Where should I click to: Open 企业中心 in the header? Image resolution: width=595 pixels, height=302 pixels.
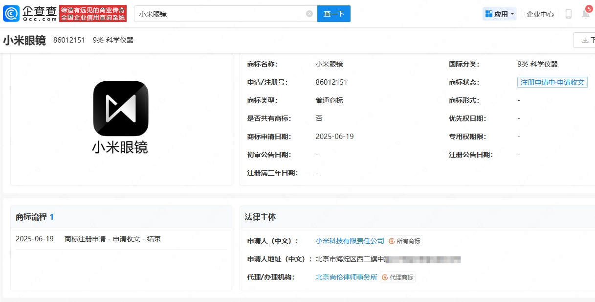pyautogui.click(x=540, y=14)
